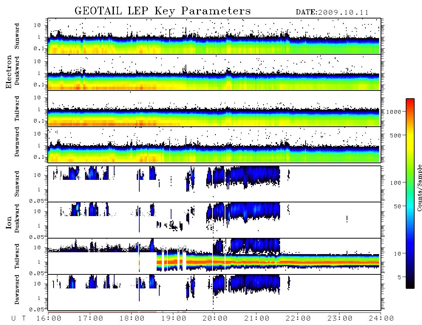The image size is (422, 325).
Task: Click the Ion Dawnward panel label
Action: pos(17,290)
